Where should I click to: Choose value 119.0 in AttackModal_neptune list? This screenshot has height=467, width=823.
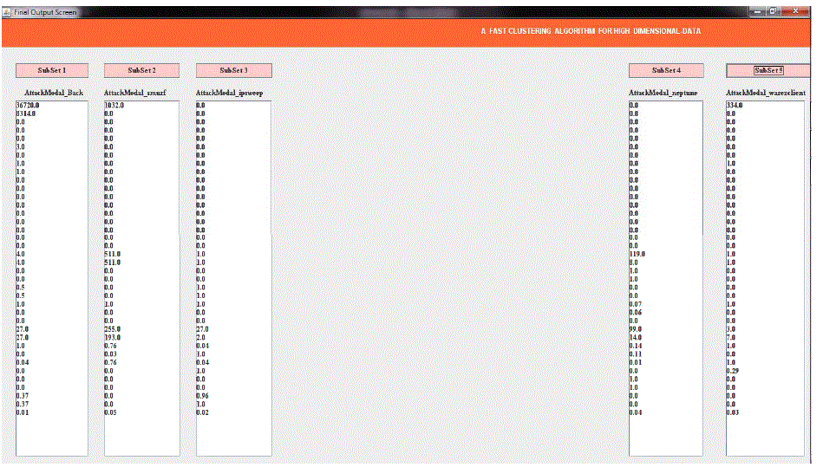[637, 254]
